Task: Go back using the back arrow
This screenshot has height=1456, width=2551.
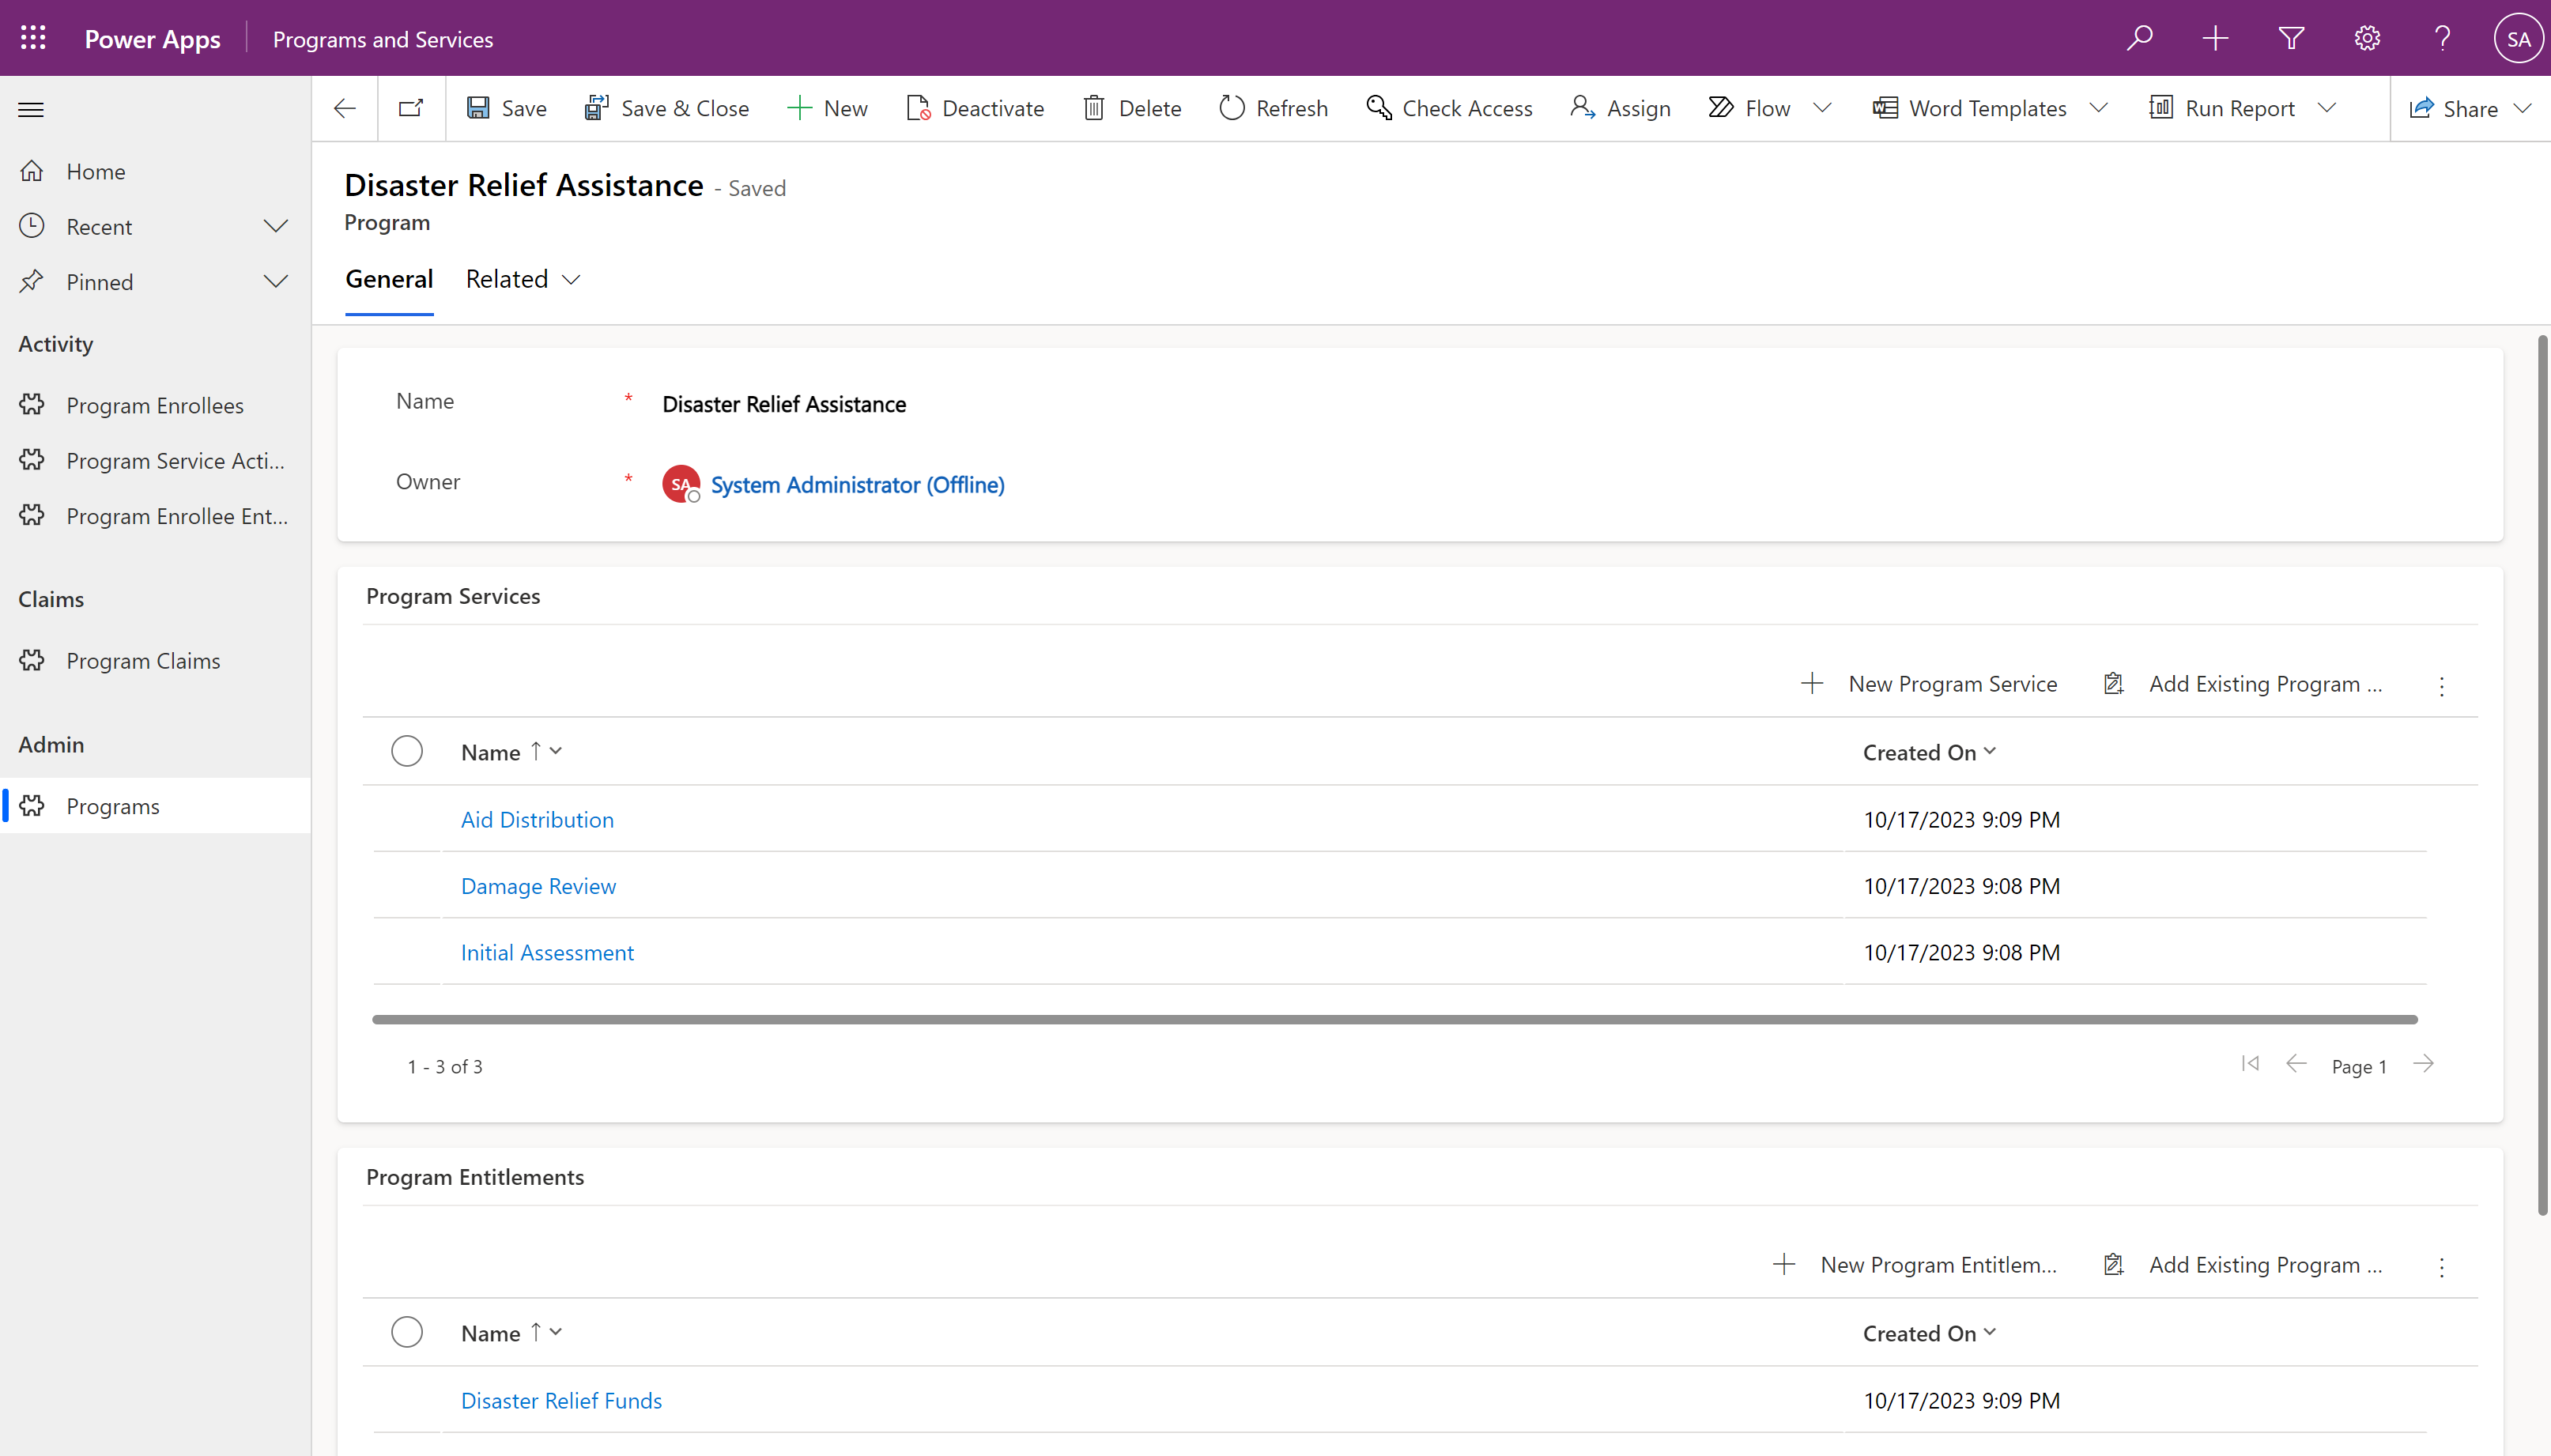Action: pyautogui.click(x=345, y=108)
